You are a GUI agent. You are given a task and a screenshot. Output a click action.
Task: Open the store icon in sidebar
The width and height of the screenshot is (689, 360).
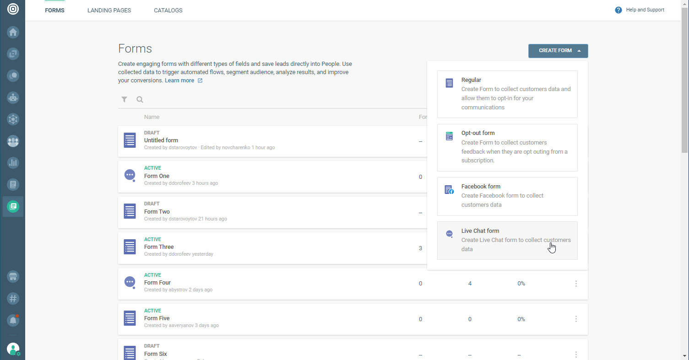pyautogui.click(x=13, y=277)
